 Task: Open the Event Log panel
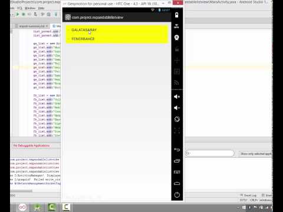coord(248,196)
